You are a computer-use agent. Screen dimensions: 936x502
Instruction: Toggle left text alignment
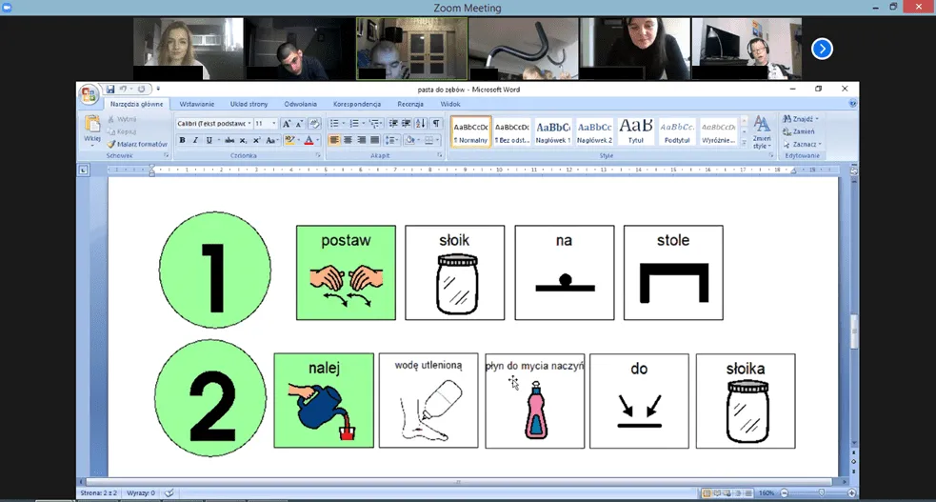click(334, 140)
